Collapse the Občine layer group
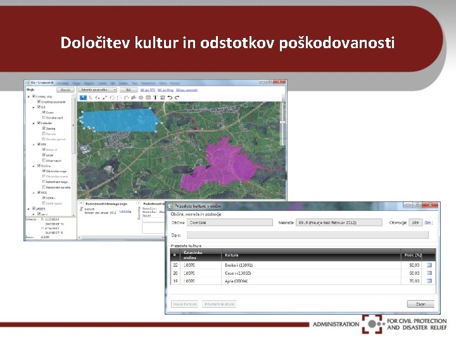 (34, 166)
